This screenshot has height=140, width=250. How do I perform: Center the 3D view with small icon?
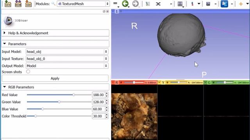[x=121, y=11]
